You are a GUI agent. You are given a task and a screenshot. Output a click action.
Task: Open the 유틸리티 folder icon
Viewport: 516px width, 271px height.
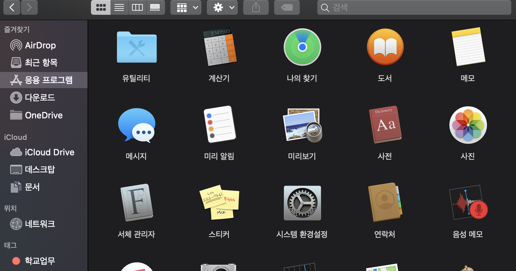(x=136, y=47)
